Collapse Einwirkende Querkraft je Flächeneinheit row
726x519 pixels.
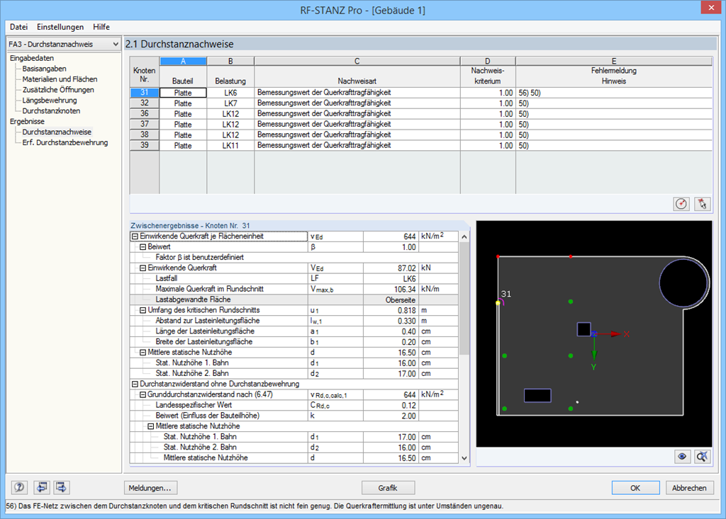pos(135,236)
